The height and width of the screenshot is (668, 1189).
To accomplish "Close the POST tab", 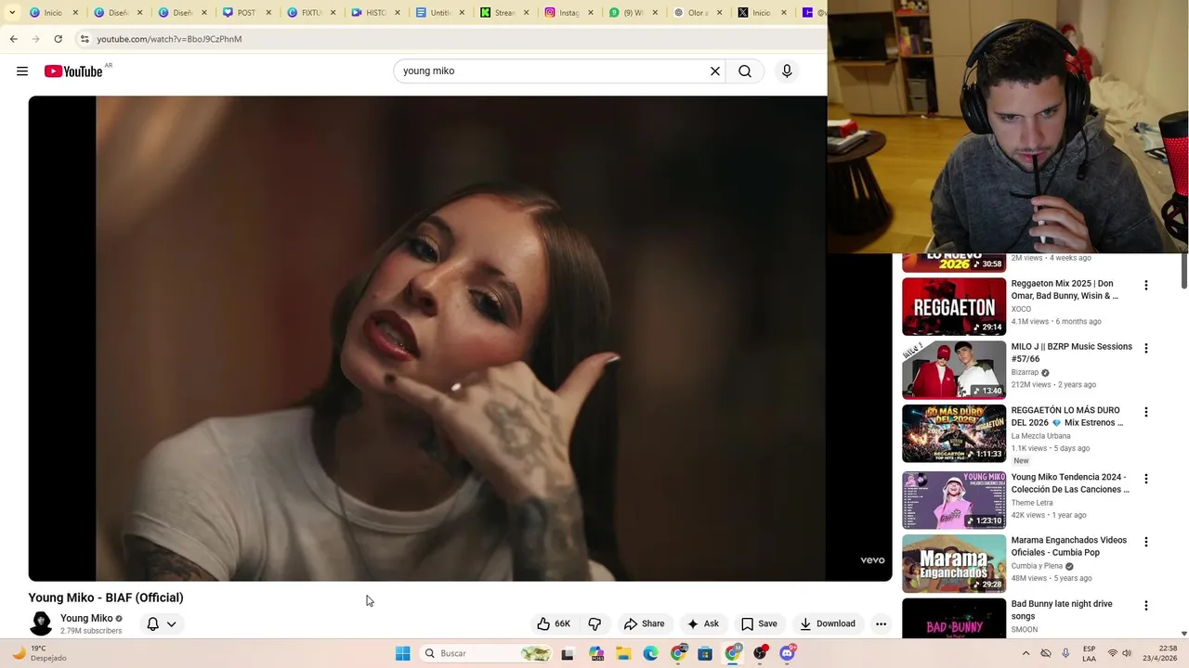I will 268,13.
